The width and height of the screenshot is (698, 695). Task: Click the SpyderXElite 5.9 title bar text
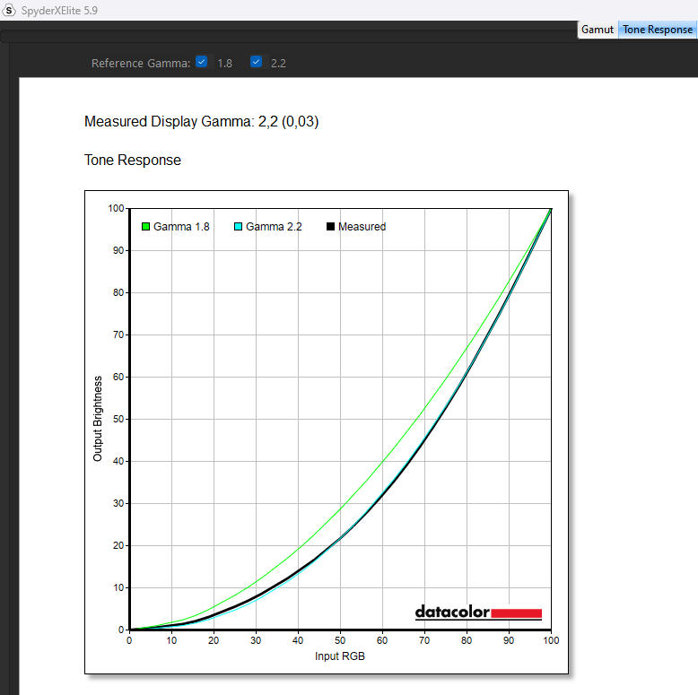(x=59, y=10)
